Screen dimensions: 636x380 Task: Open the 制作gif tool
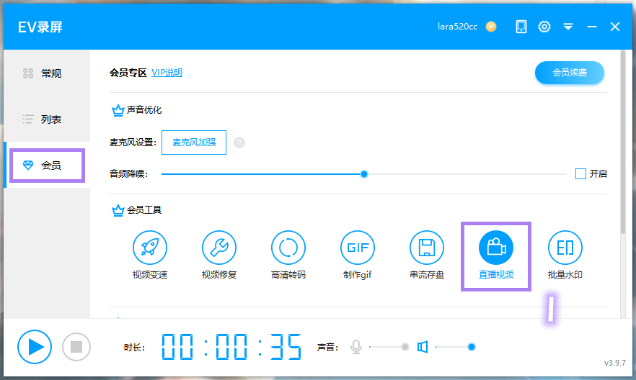pos(357,248)
